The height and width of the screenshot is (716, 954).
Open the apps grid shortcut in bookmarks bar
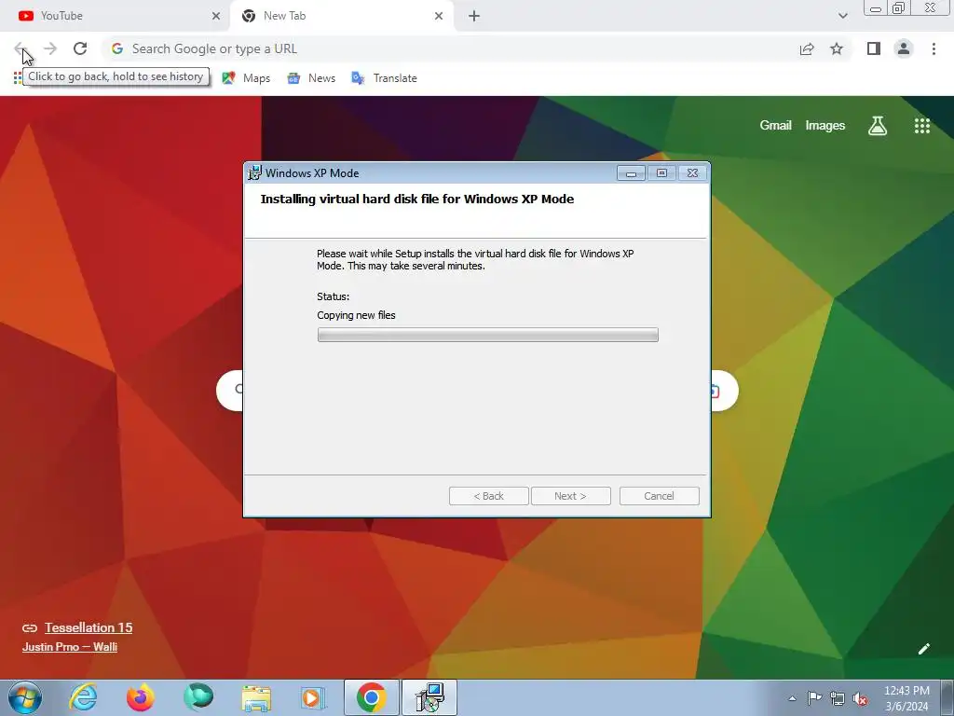point(18,77)
